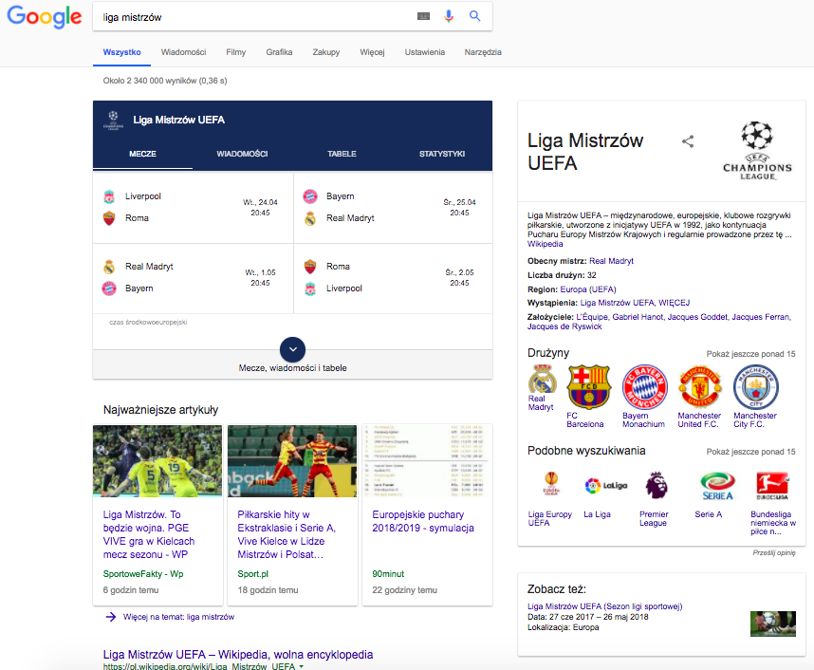Click the Wikipedia link in knowledge panel
814x670 pixels.
546,244
